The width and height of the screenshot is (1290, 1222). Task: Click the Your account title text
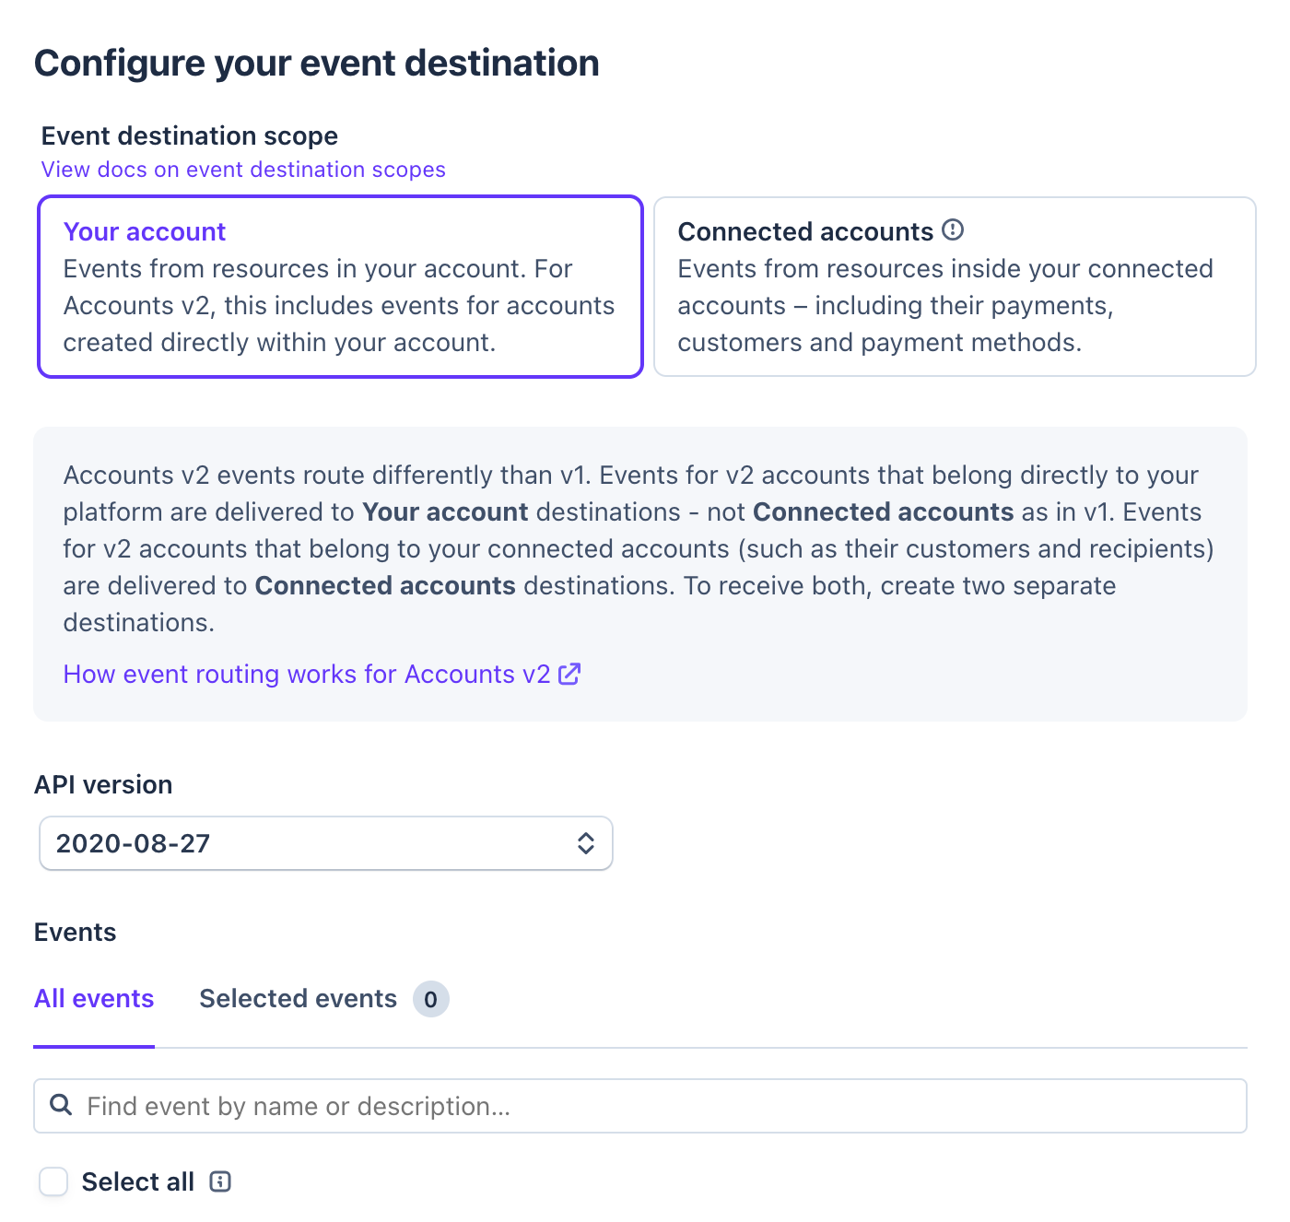[145, 231]
